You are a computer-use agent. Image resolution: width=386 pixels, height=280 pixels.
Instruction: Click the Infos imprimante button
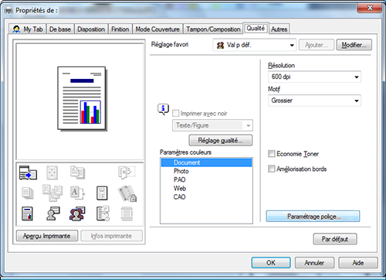point(111,236)
